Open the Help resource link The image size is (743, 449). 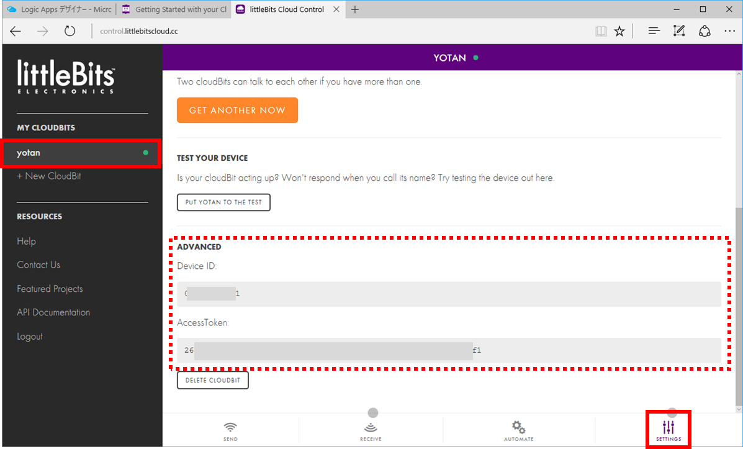[x=26, y=242]
